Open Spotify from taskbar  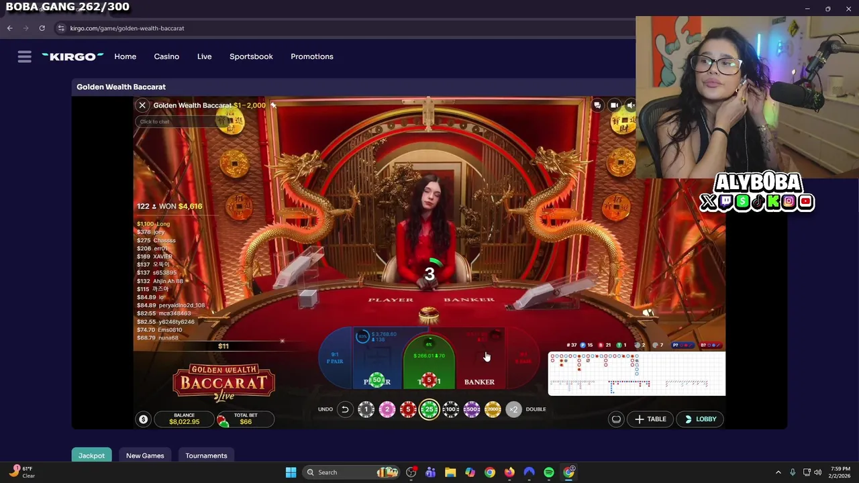pos(549,472)
